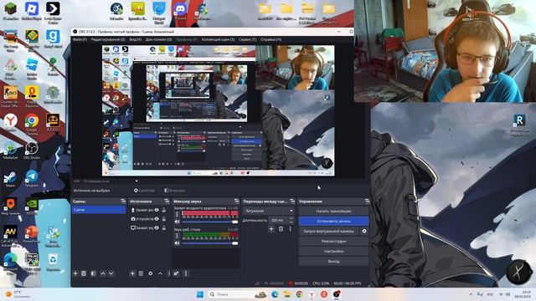536x301 pixels.
Task: Open the transition type dropdown
Action: click(268, 211)
